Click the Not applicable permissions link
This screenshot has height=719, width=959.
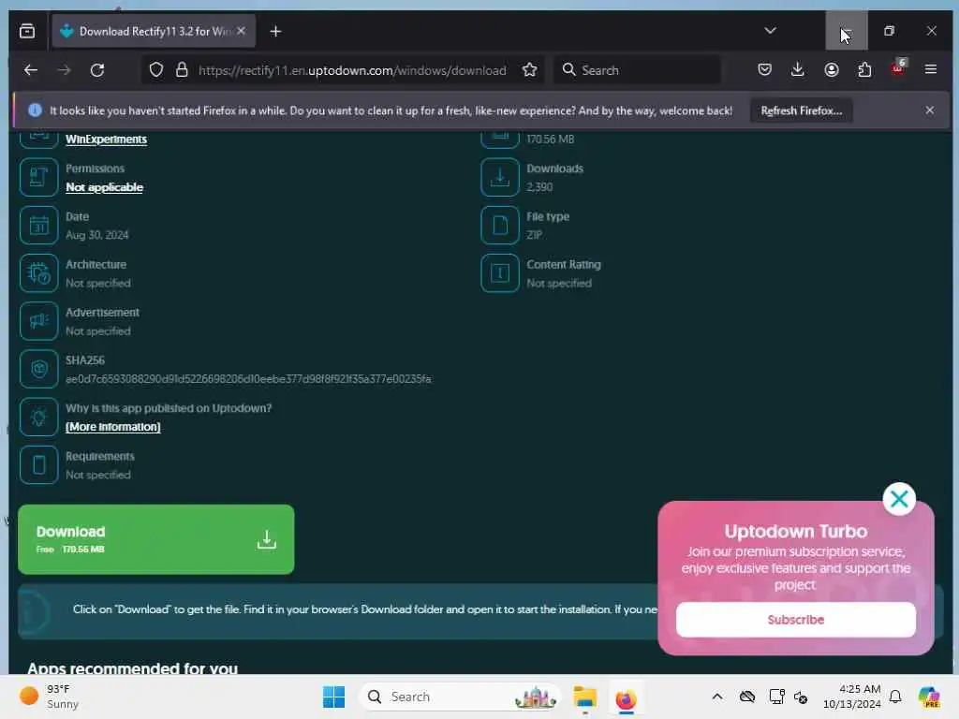(105, 187)
